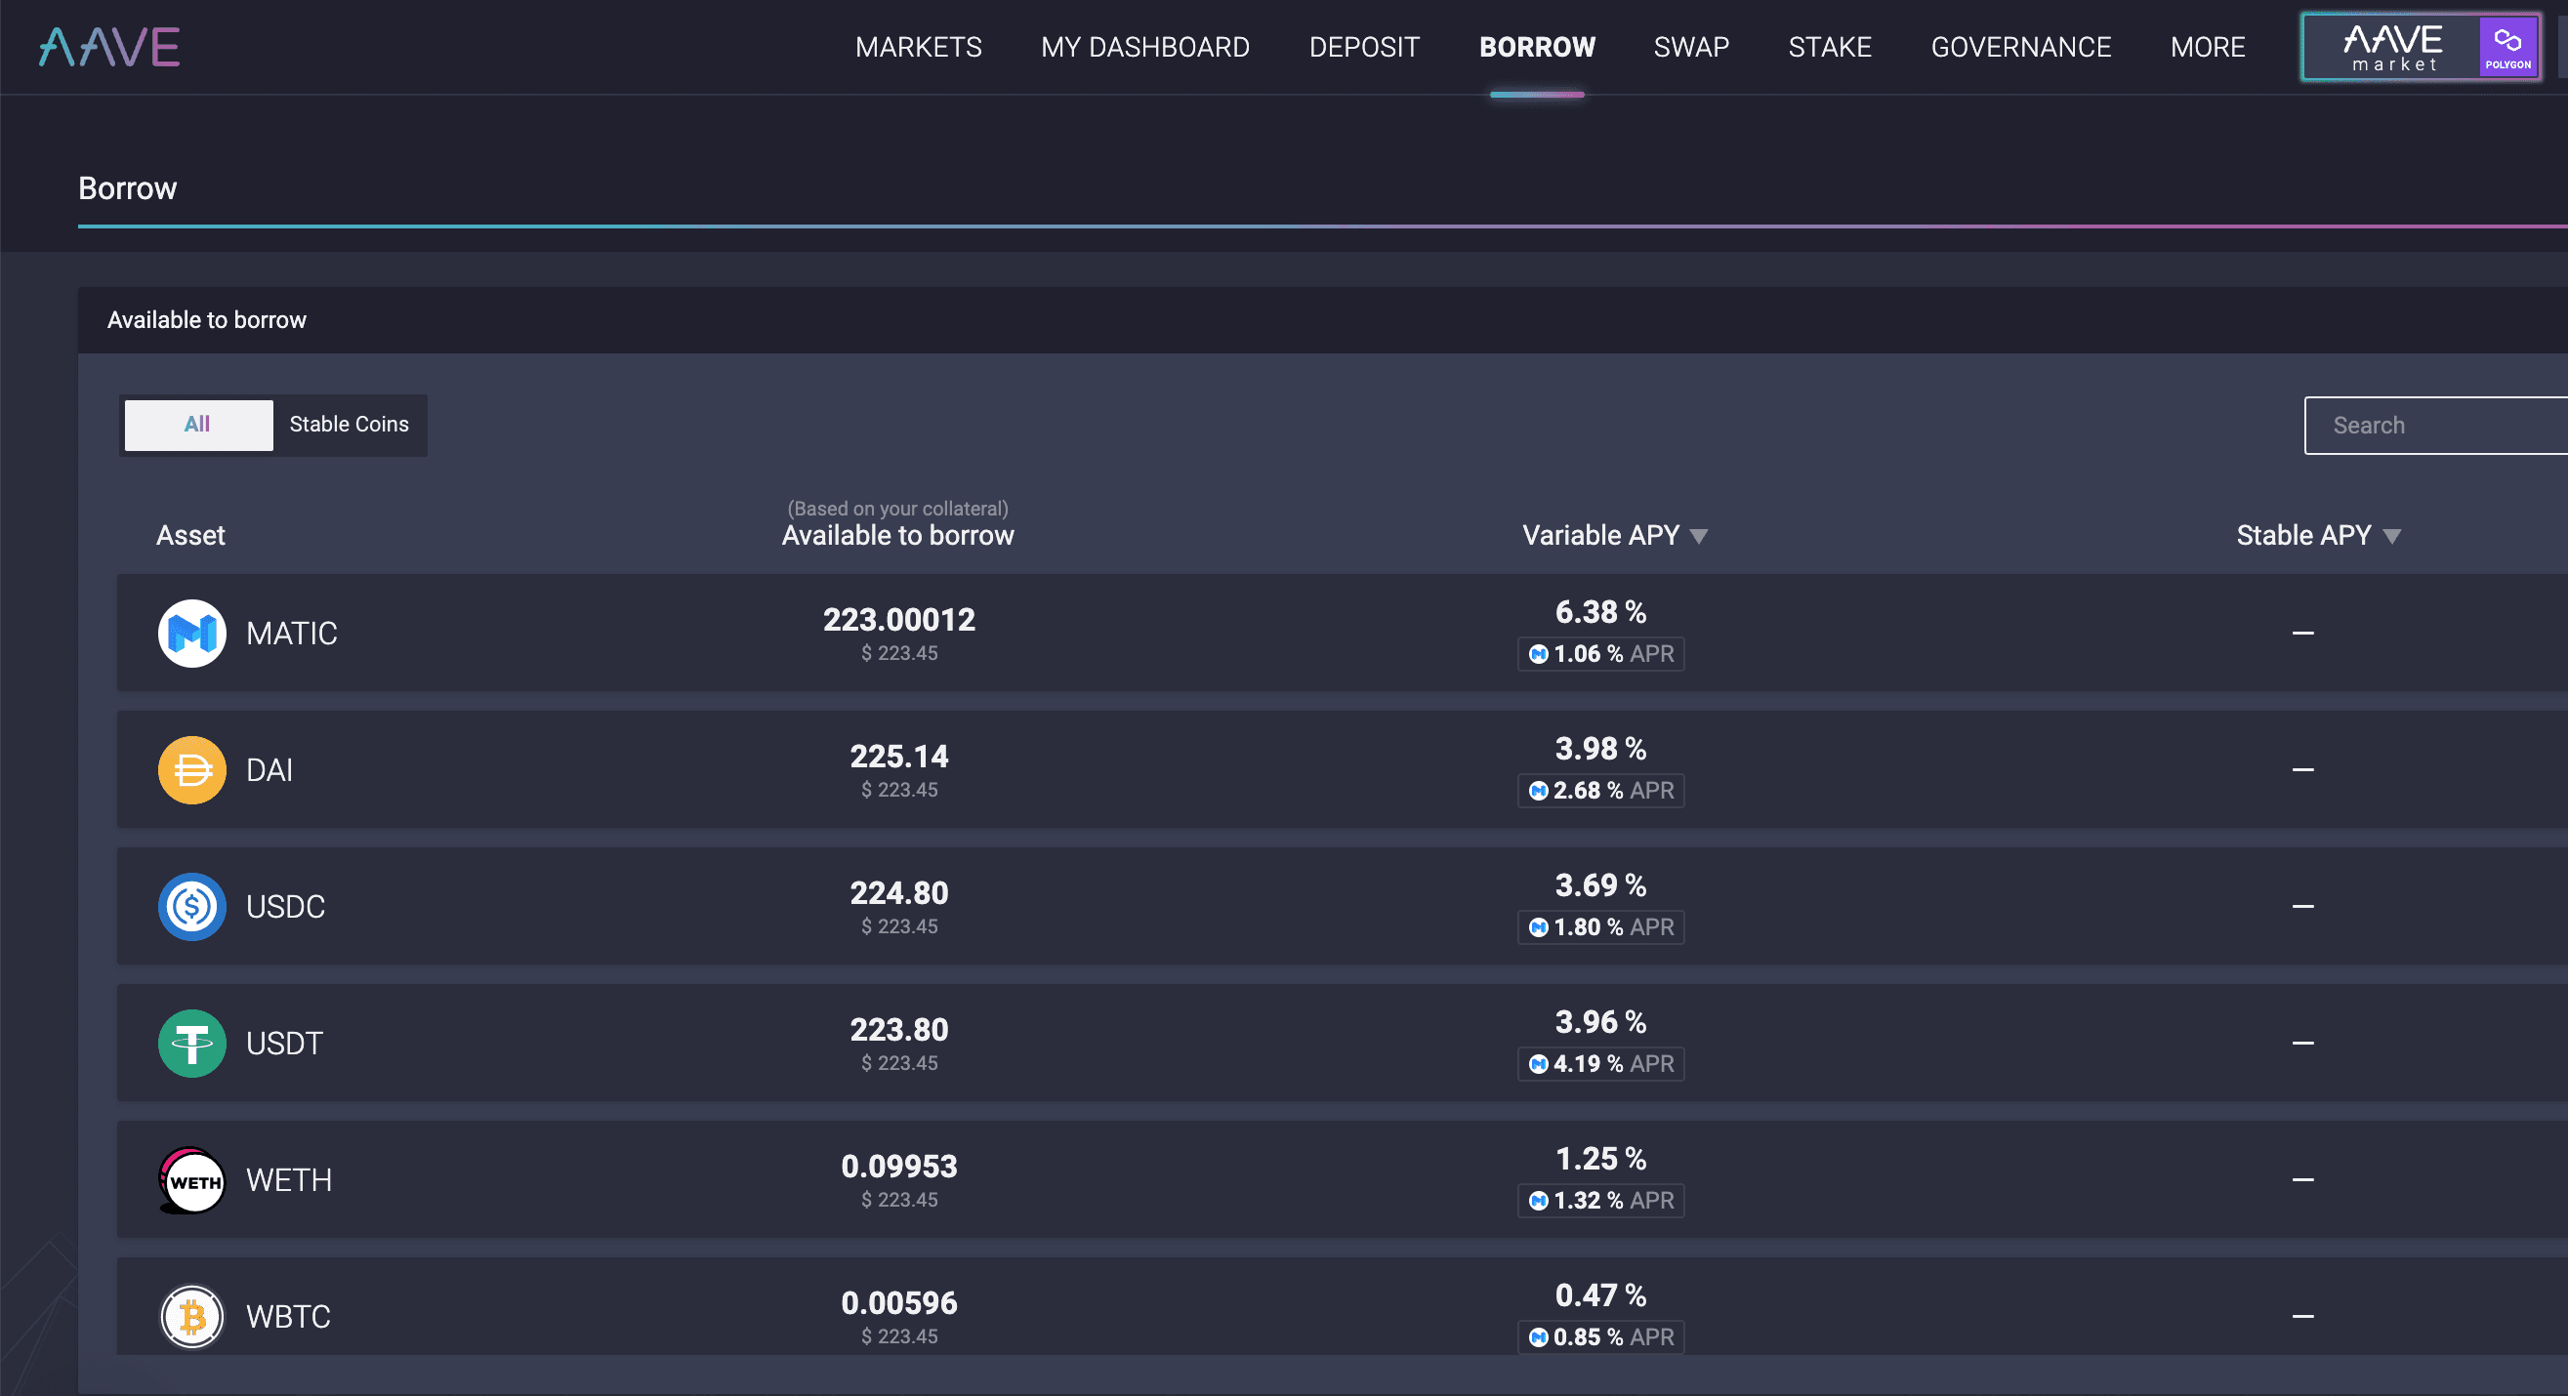Click the 0.00596 WBTC available amount
Viewport: 2568px width, 1396px height.
[x=899, y=1302]
